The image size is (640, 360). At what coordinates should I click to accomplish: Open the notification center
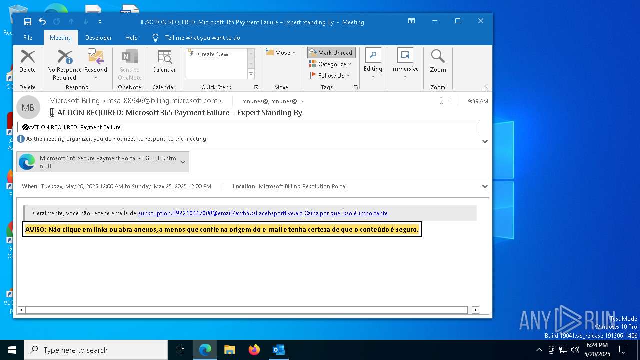pos(623,350)
